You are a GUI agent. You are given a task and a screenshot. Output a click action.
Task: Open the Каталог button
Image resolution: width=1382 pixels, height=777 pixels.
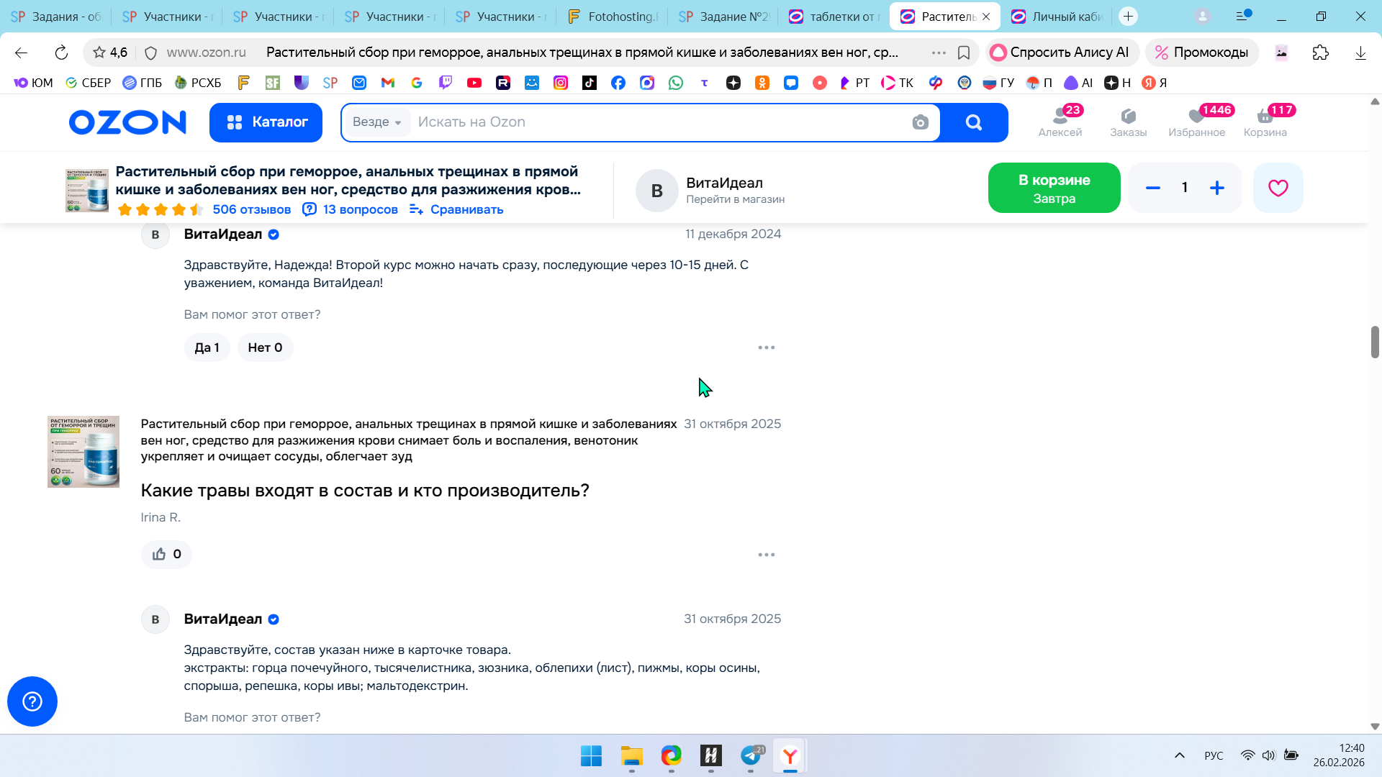pyautogui.click(x=266, y=122)
